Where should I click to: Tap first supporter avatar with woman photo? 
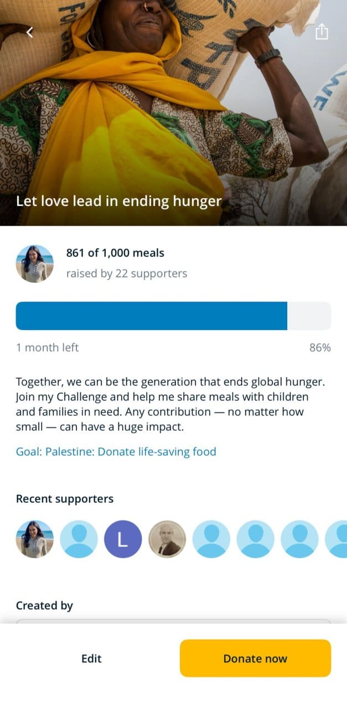tap(35, 539)
